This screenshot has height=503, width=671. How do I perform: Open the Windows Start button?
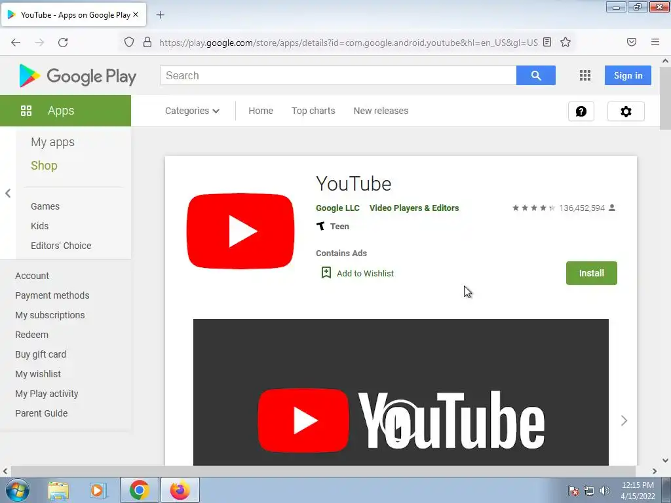pyautogui.click(x=18, y=490)
